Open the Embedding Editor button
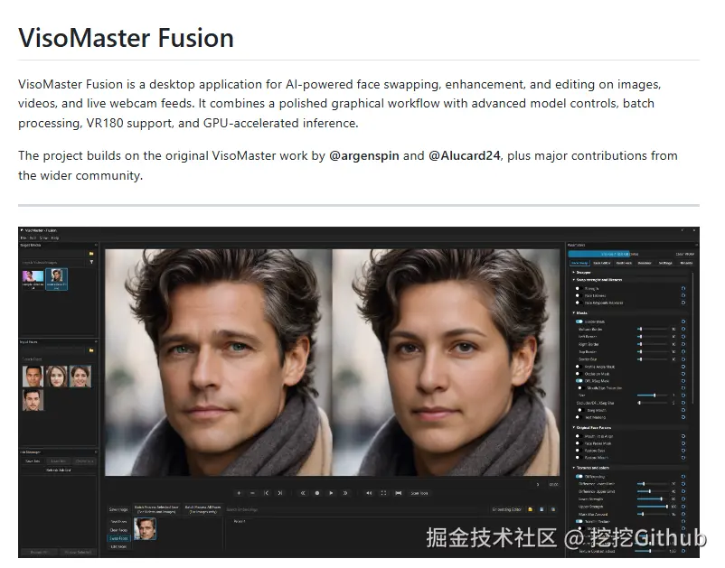Image resolution: width=725 pixels, height=568 pixels. tap(507, 509)
